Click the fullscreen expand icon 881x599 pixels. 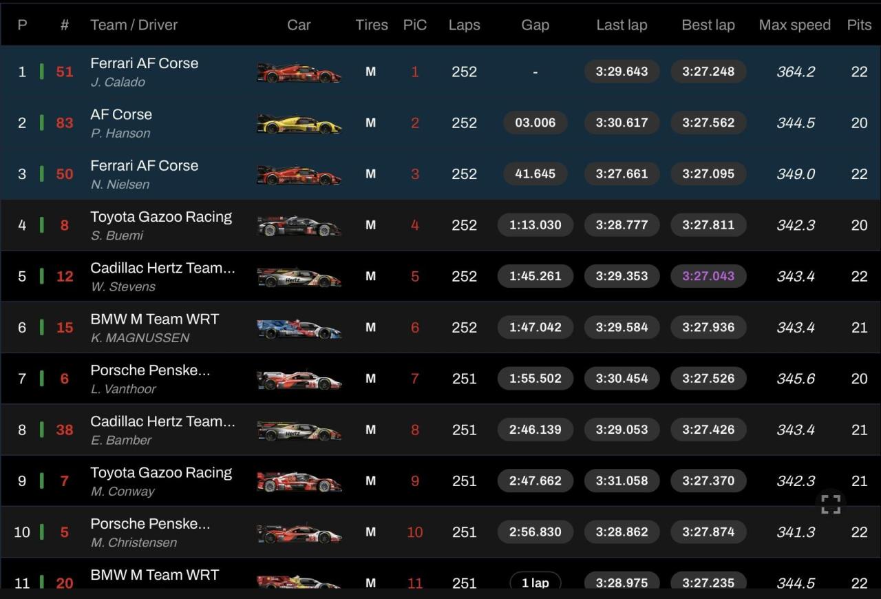pyautogui.click(x=831, y=504)
